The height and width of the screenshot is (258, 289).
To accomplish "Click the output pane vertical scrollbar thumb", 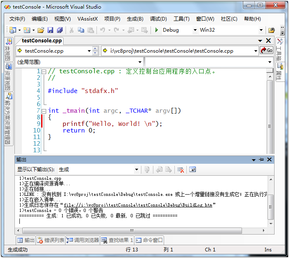I will (x=271, y=207).
